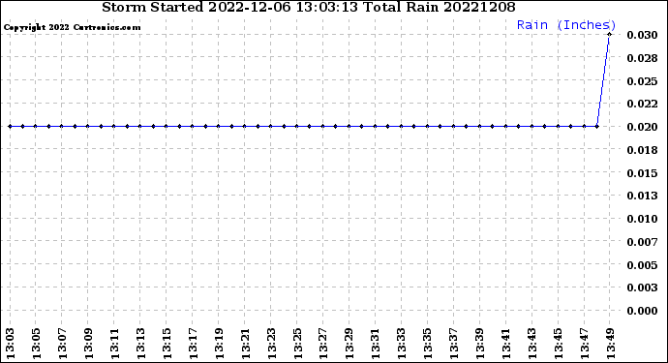Click the 13:25 x-axis label
The width and height of the screenshot is (668, 363).
(x=297, y=344)
